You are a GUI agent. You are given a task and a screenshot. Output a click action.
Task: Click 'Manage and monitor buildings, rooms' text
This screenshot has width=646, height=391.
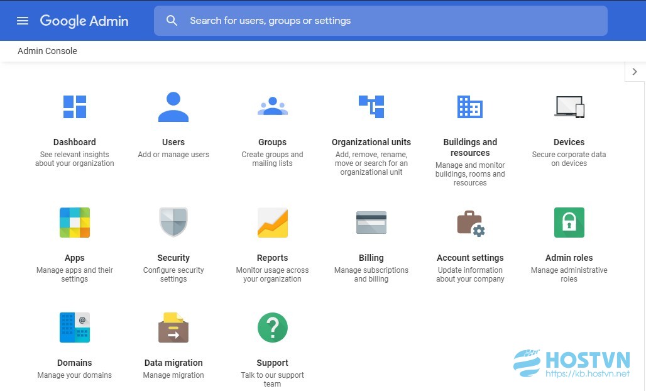470,174
